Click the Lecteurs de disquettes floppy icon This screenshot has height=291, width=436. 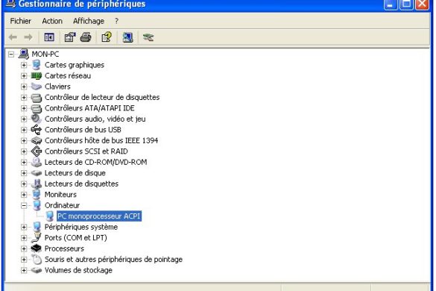click(37, 184)
